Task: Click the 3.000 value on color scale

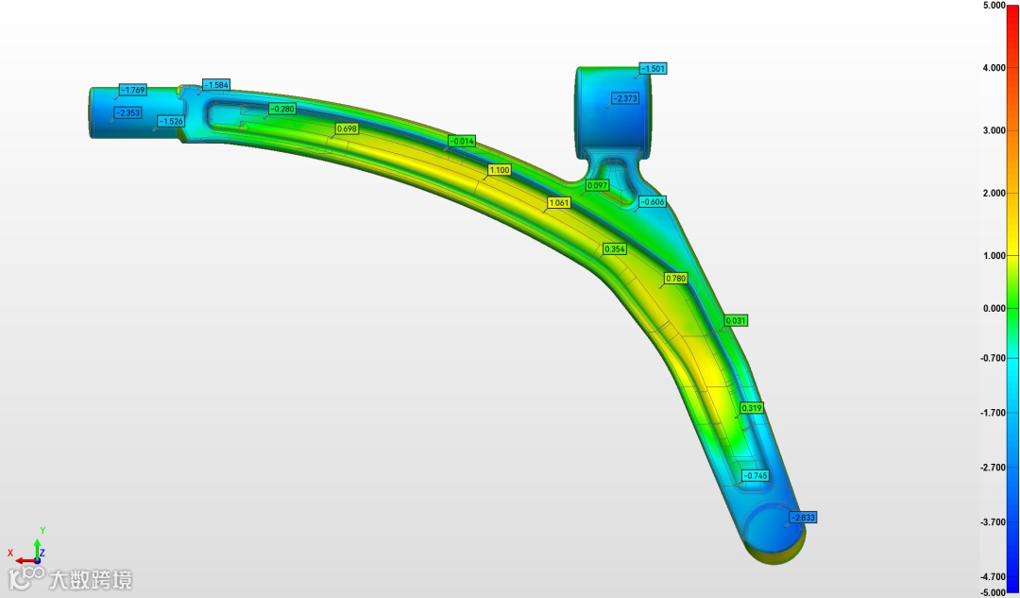Action: pyautogui.click(x=994, y=130)
